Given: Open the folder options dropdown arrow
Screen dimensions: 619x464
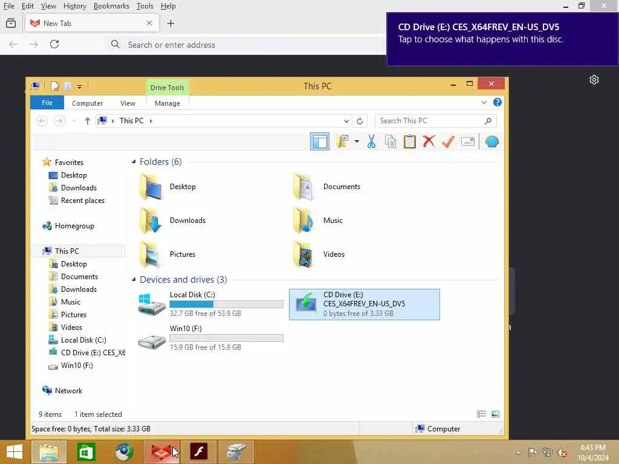Looking at the screenshot, I should click(x=357, y=141).
